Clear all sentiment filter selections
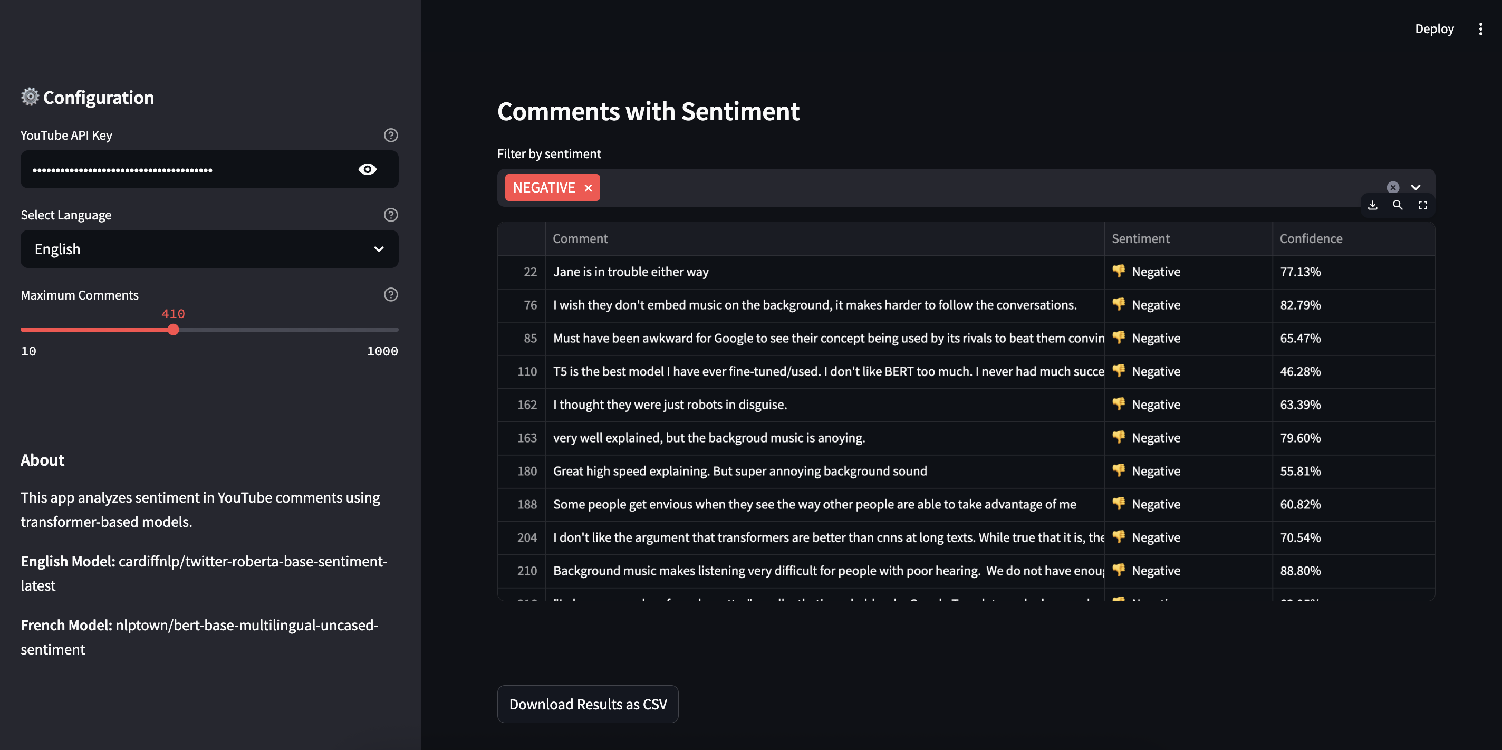Screen dimensions: 1502x750 coord(1393,187)
